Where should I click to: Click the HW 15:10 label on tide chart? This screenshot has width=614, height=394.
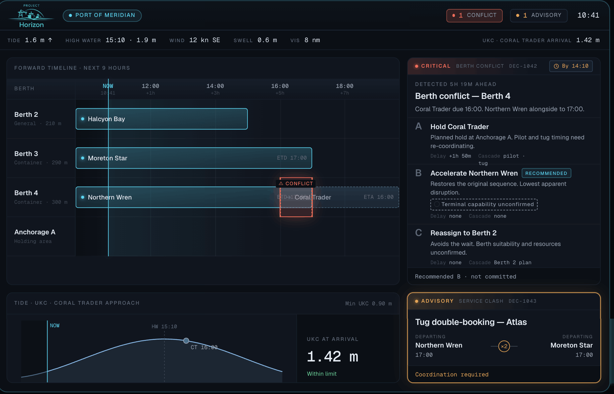click(x=164, y=327)
